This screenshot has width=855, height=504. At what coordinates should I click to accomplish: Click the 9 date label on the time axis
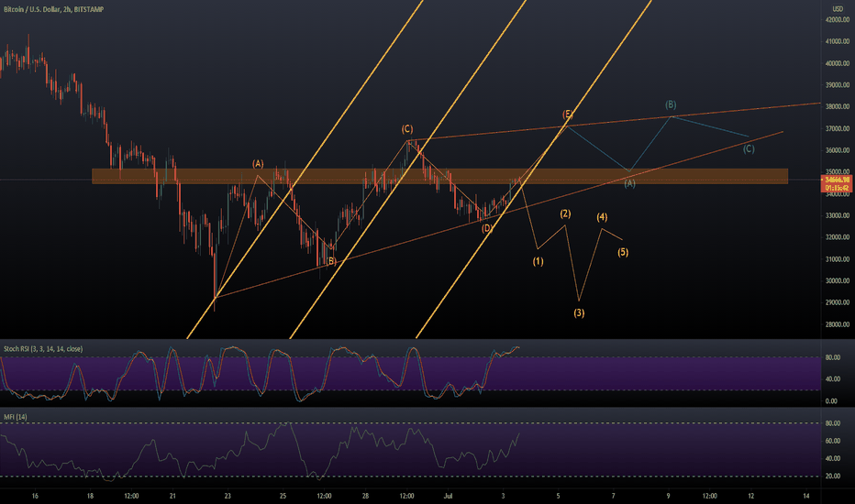669,496
